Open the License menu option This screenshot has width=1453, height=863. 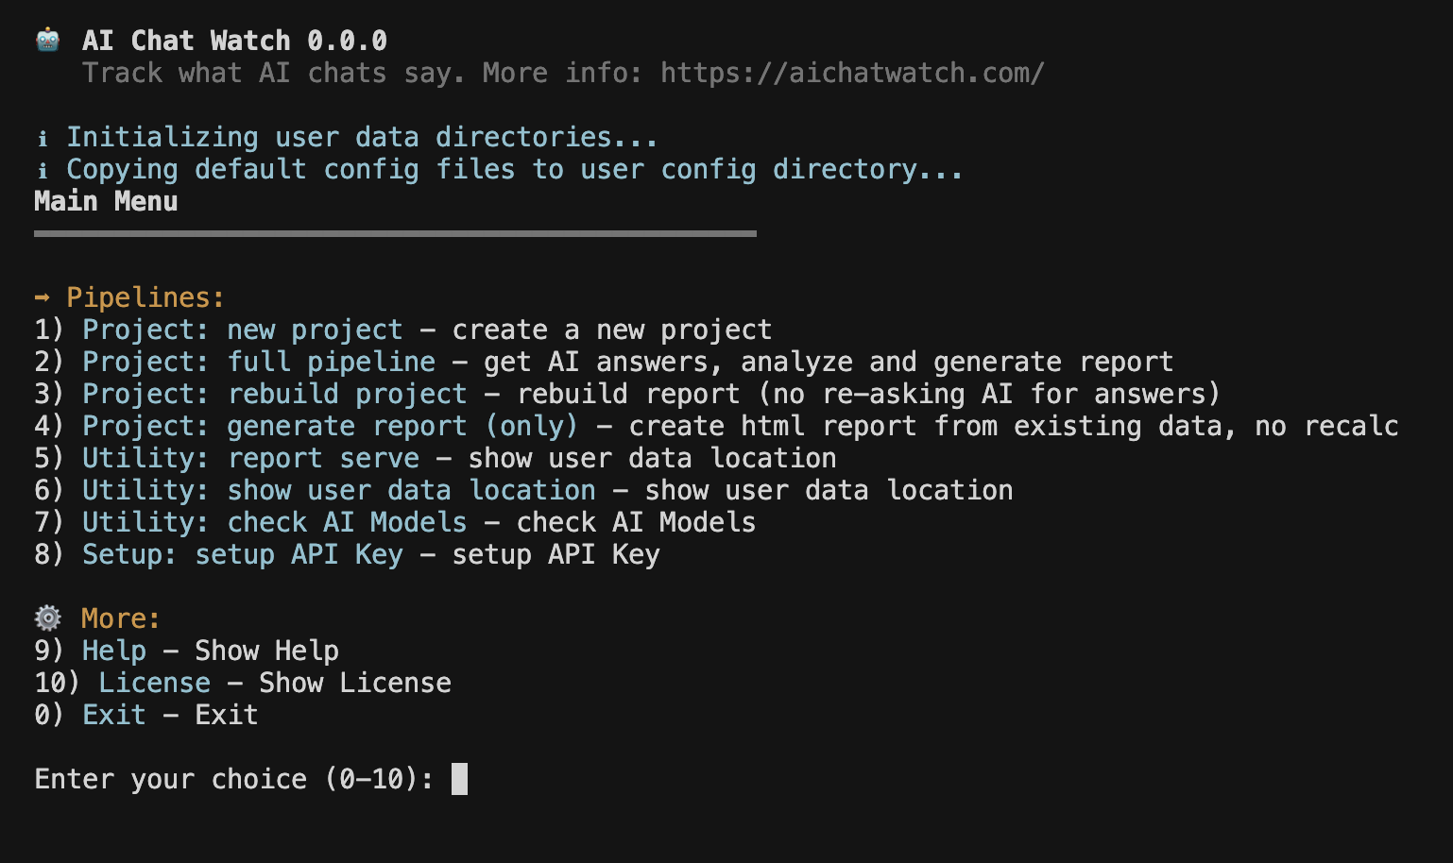[154, 683]
